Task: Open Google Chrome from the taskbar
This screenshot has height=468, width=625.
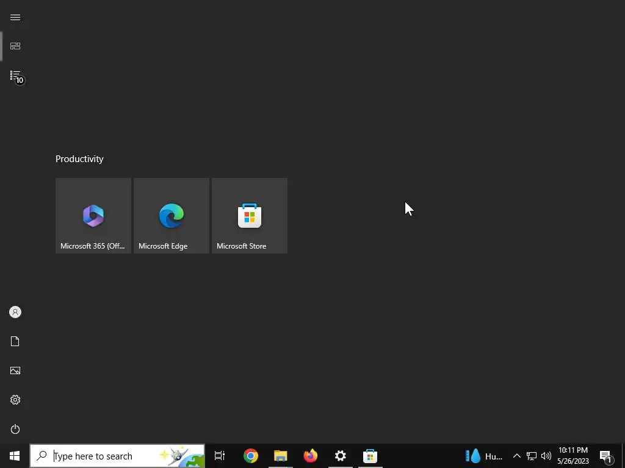Action: (251, 456)
